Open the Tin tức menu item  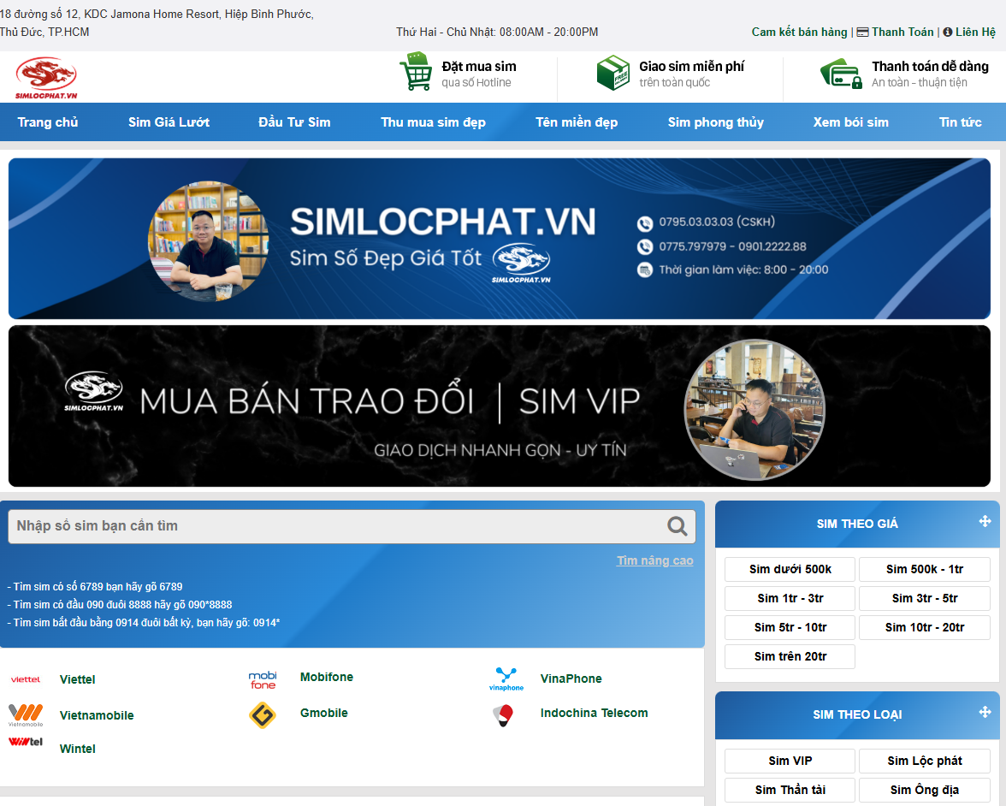[961, 121]
